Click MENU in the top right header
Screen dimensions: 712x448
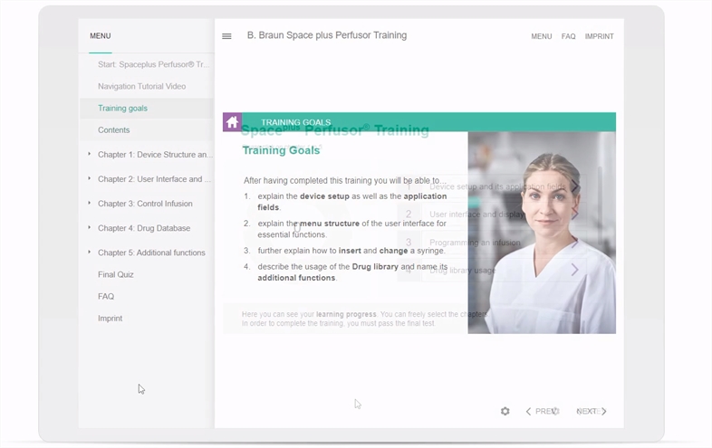click(x=542, y=36)
